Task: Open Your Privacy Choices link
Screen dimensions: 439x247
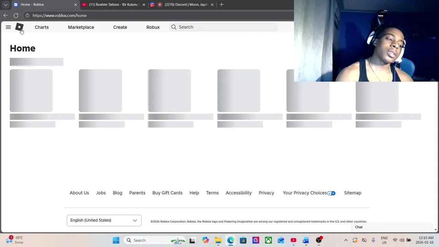Action: (x=305, y=193)
